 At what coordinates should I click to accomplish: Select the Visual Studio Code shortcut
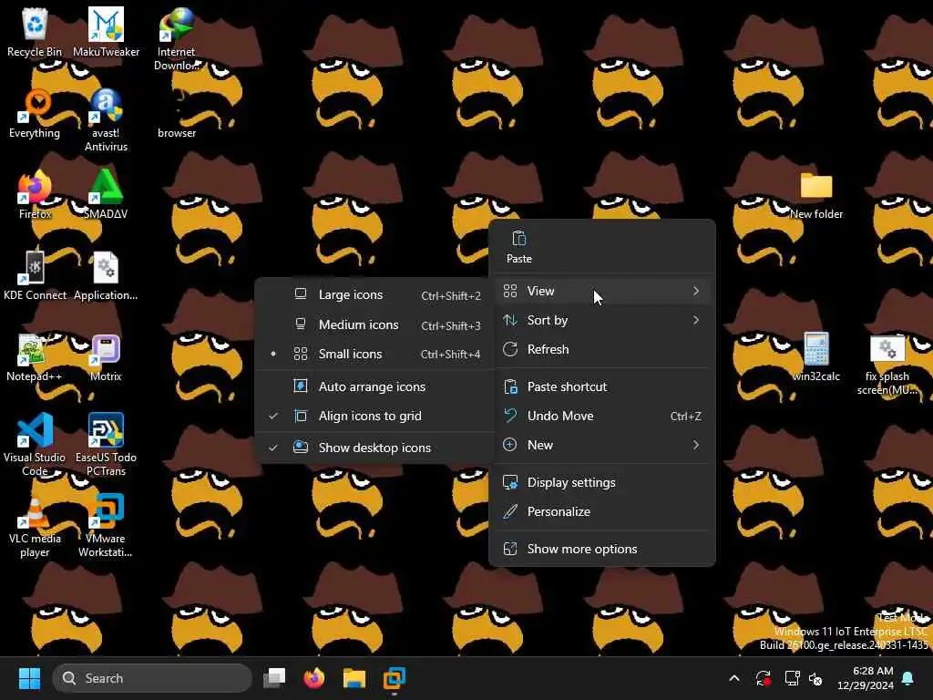click(35, 445)
